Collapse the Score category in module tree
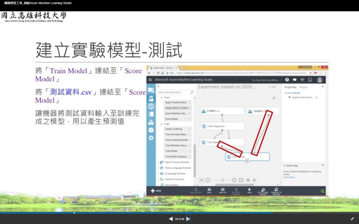Screen dimensions: 359x224 162,98
